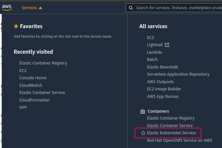Open AWS Outposts service

click(x=160, y=82)
